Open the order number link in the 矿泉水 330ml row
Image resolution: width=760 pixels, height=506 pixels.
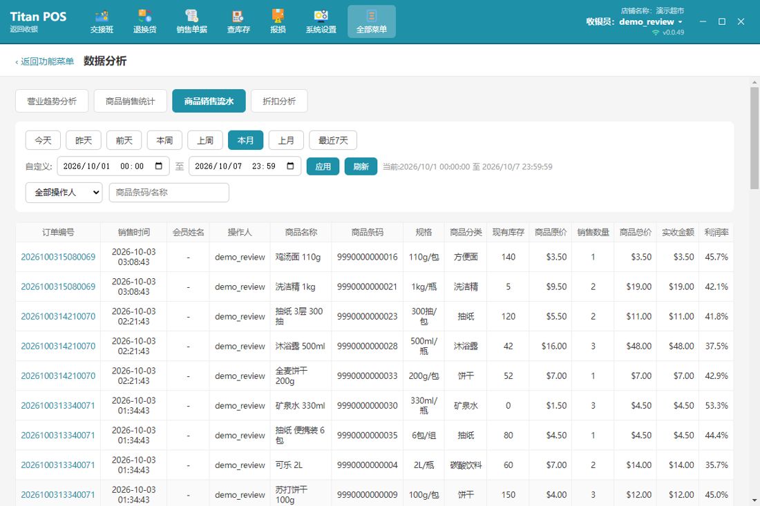(x=58, y=406)
